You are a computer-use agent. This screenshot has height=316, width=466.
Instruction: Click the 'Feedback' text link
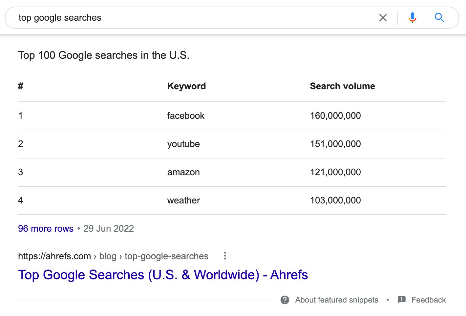(429, 300)
